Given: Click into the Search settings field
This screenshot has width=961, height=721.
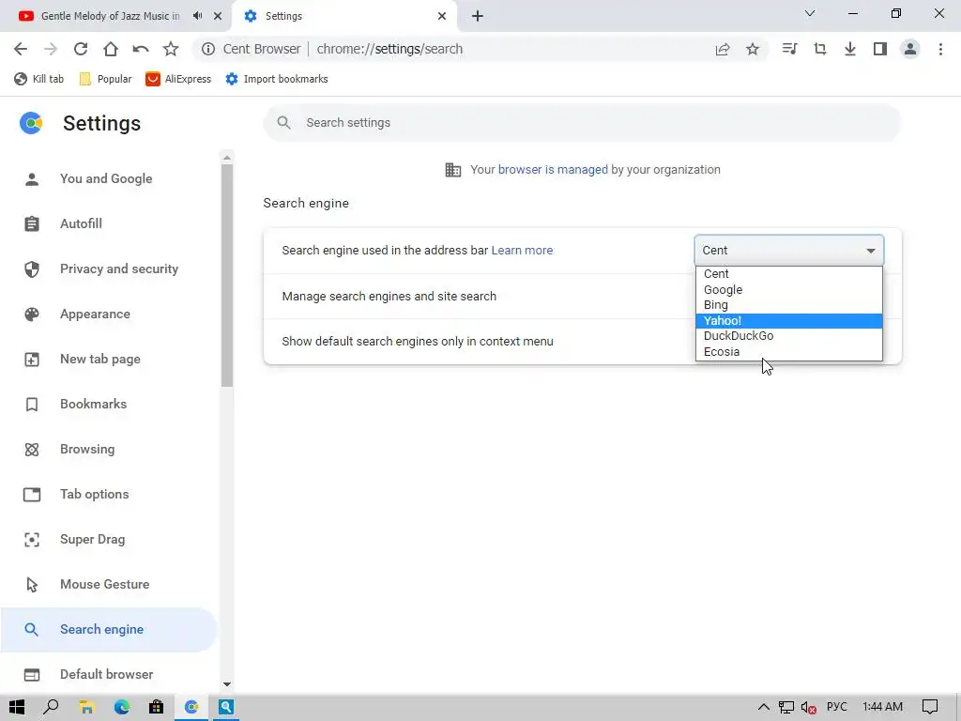Looking at the screenshot, I should click(x=582, y=123).
